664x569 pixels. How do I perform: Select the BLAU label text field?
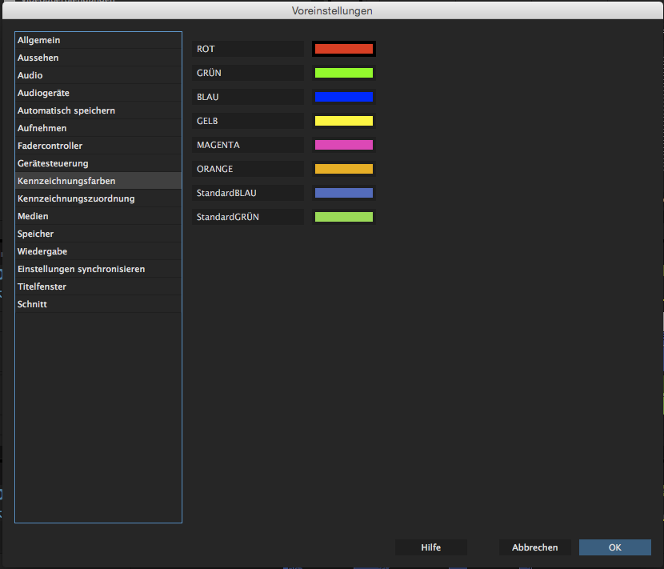click(248, 97)
